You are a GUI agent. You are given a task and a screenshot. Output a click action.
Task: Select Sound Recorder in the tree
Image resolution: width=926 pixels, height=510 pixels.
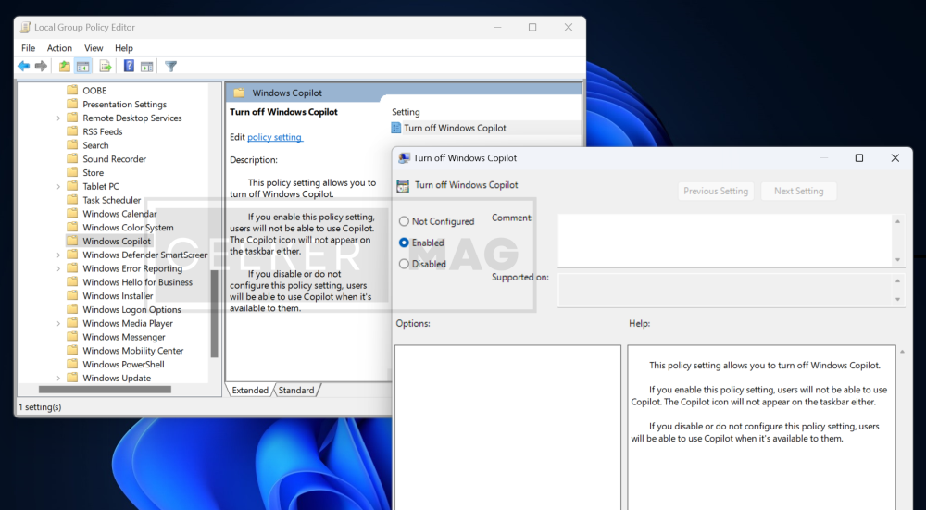pyautogui.click(x=115, y=159)
